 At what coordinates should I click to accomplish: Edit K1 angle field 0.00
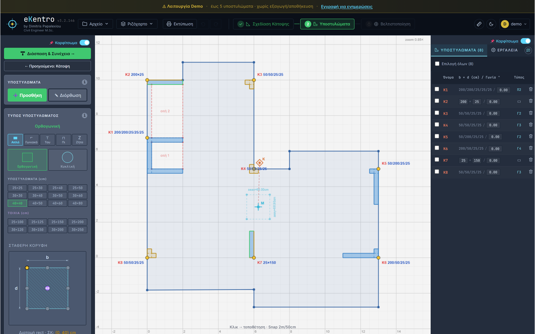tap(504, 90)
